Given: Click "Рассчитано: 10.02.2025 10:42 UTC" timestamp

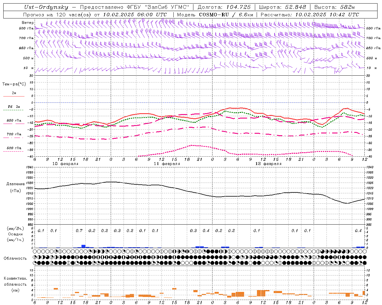Looking at the screenshot, I should pyautogui.click(x=310, y=15).
